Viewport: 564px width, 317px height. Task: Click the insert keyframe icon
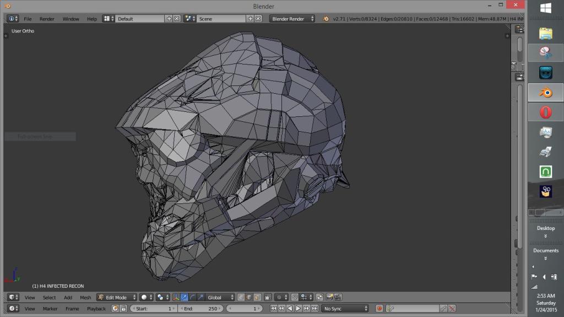click(443, 308)
